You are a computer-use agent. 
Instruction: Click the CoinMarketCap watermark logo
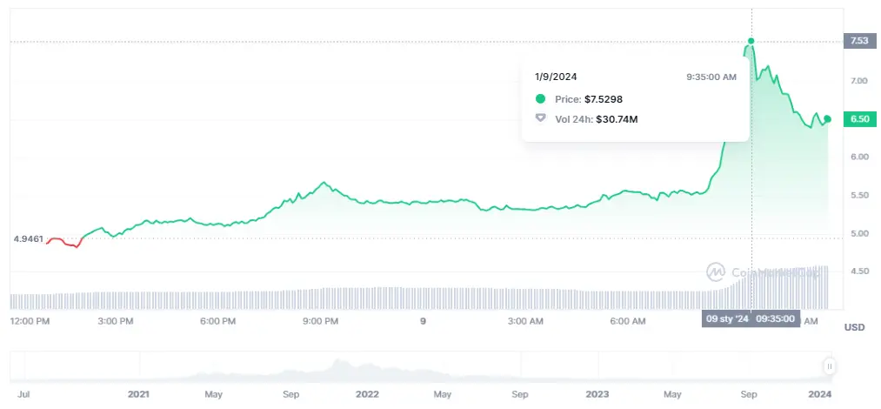pos(716,272)
